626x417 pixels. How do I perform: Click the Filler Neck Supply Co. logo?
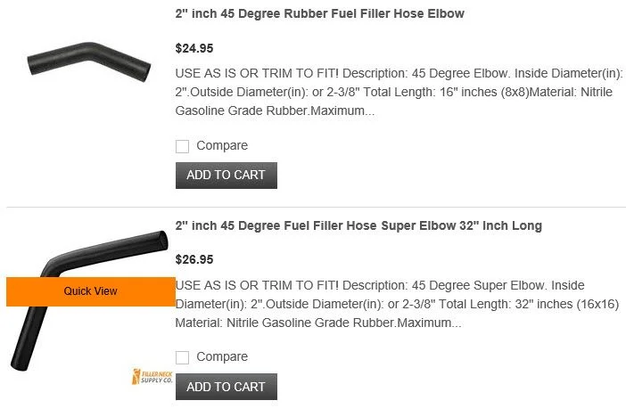click(149, 377)
